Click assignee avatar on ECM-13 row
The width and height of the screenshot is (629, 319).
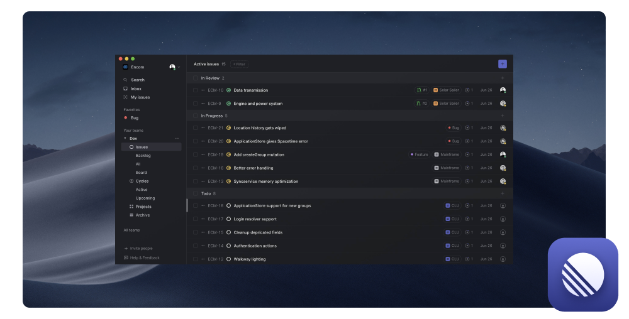503,181
